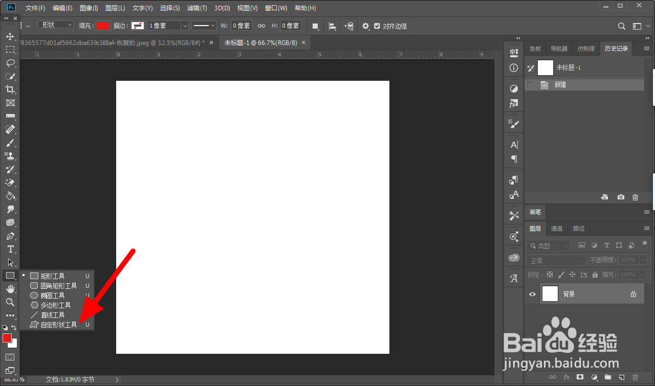
Task: Close the 未标题-1 document tab
Action: click(303, 42)
